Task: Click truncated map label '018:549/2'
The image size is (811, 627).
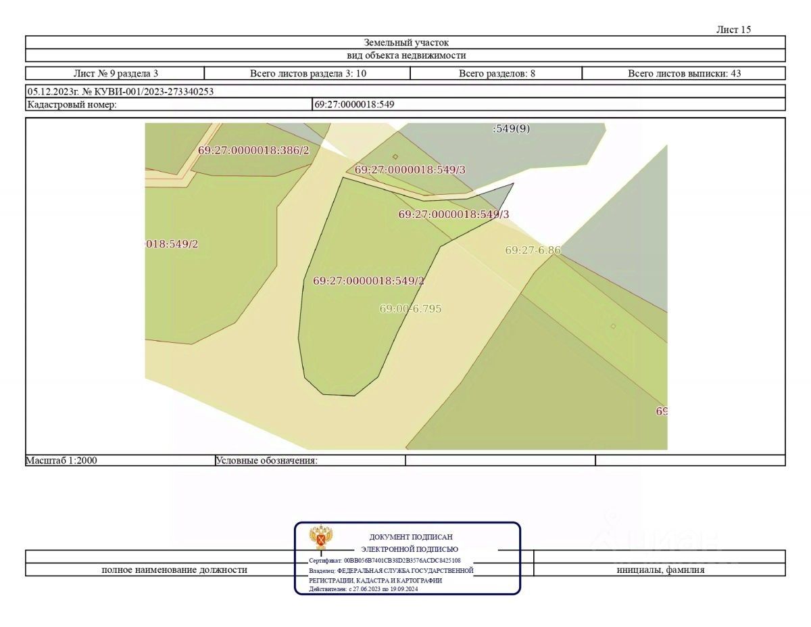Action: (172, 243)
